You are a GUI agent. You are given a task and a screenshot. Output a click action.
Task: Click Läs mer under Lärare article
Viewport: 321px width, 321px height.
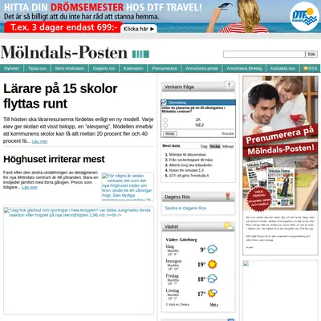pos(39,141)
